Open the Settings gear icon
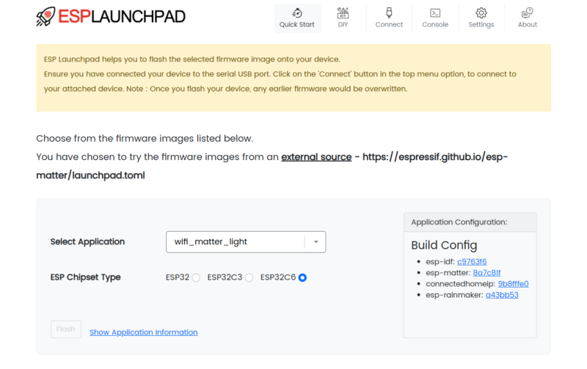The image size is (587, 369). (481, 12)
